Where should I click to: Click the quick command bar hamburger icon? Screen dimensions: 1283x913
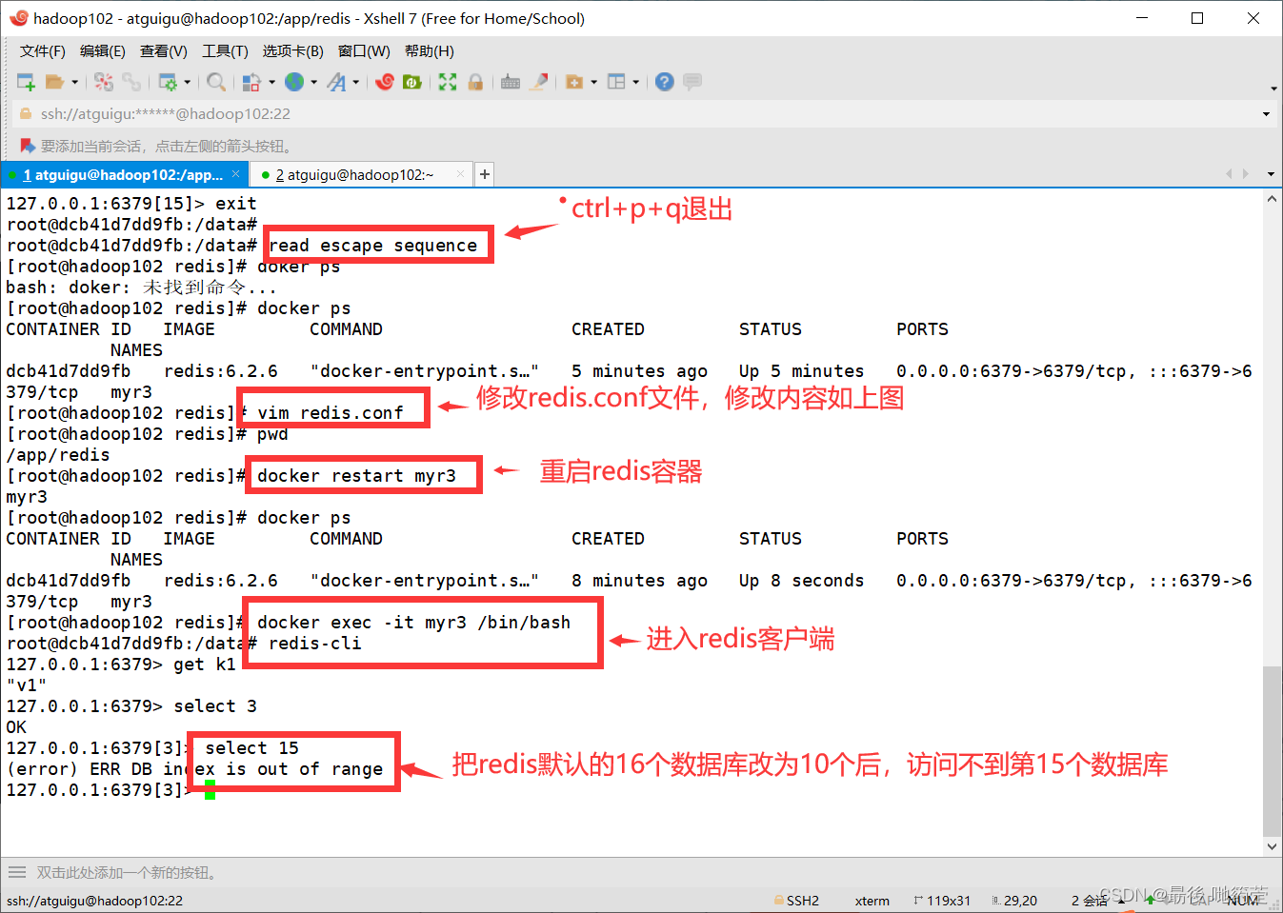17,872
